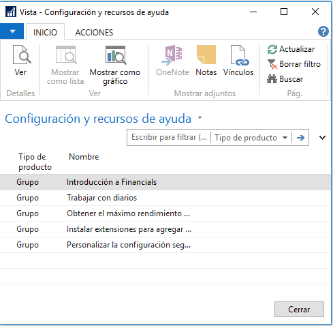Viewport: 333px width, 326px height.
Task: Select Mostrar como gráfico chart icon
Action: coord(116,55)
